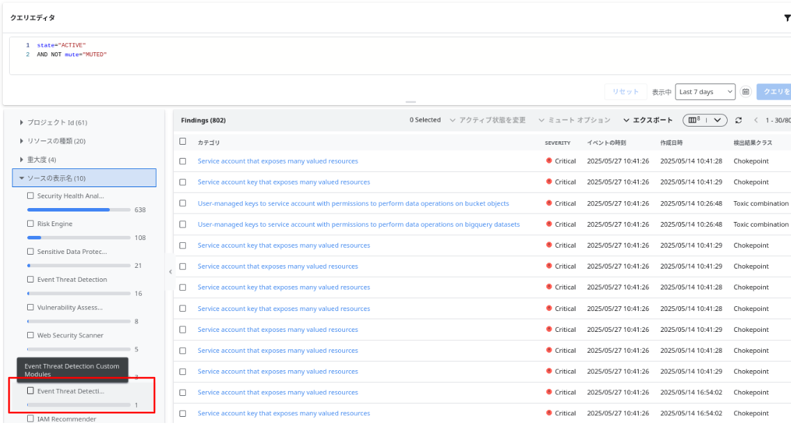Open the column display options icon
The width and height of the screenshot is (791, 430).
[x=705, y=120]
